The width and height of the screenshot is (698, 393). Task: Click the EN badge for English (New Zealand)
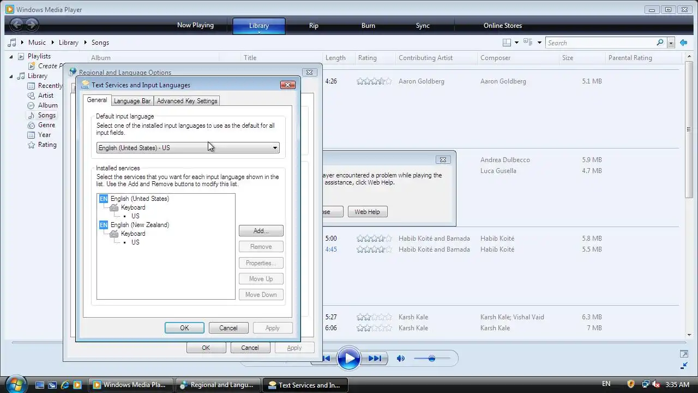pyautogui.click(x=104, y=225)
